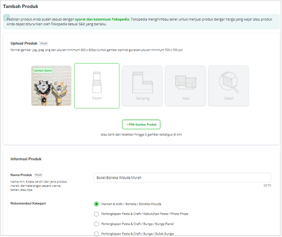Open syarat dan ketentuan Tokopedia link
Viewport: 282px width, 237px height.
(102, 19)
